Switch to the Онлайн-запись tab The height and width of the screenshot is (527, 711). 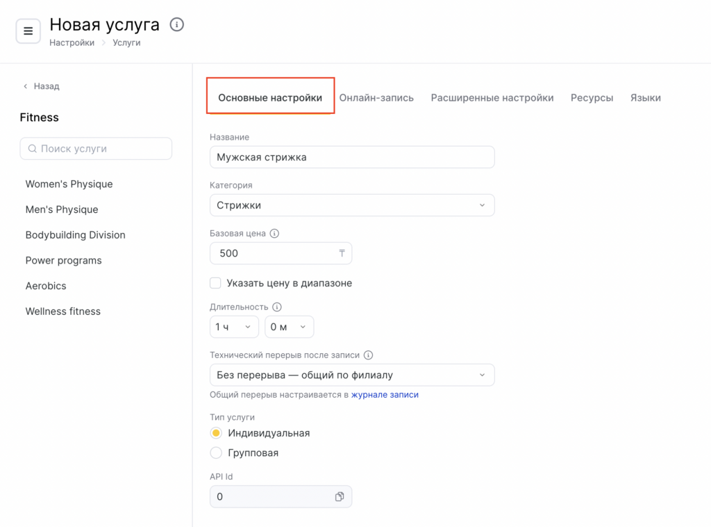(376, 98)
